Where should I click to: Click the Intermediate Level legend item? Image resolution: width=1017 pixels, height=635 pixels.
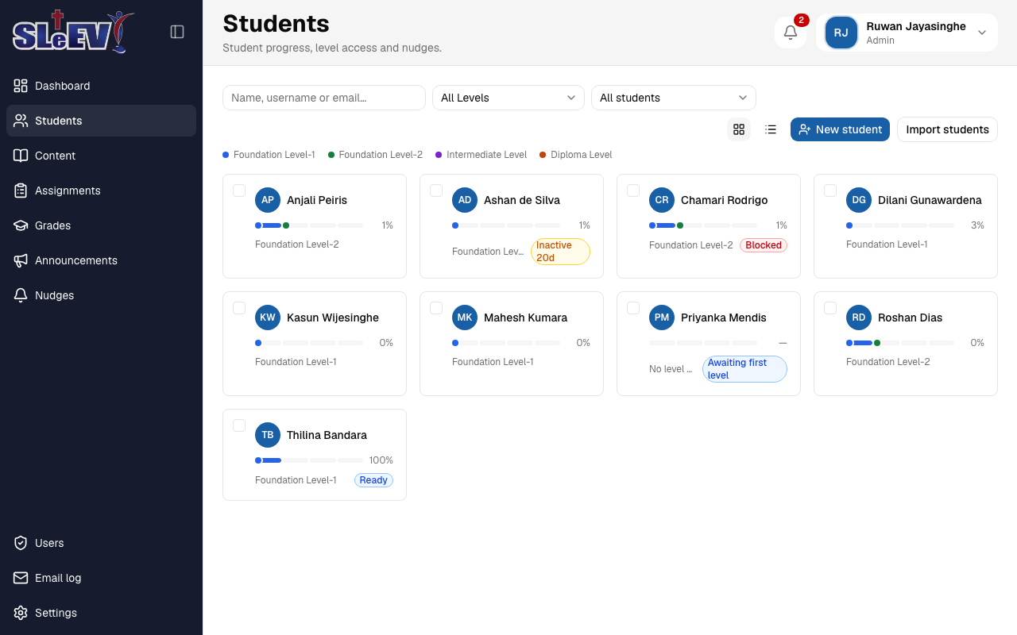point(481,155)
